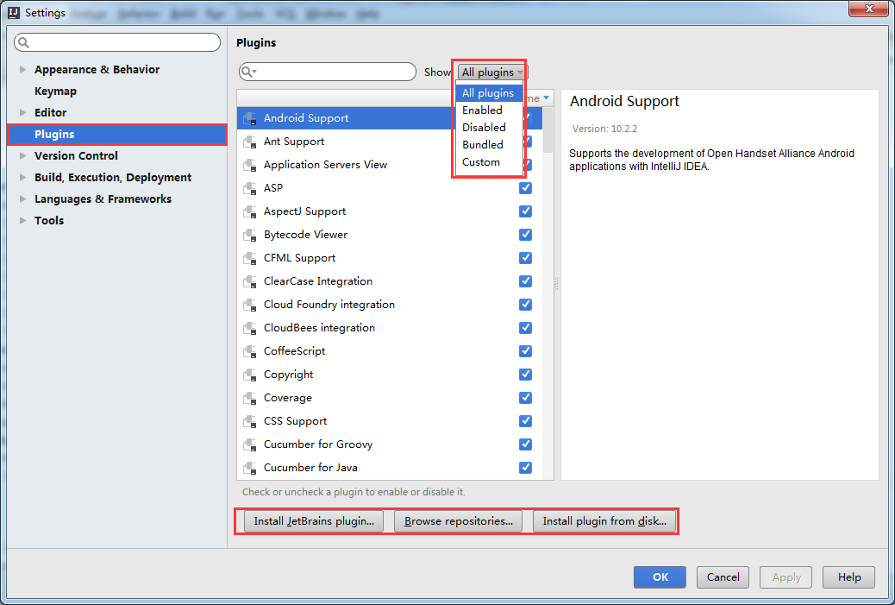
Task: Click the settings search magnifier icon
Action: pos(23,42)
